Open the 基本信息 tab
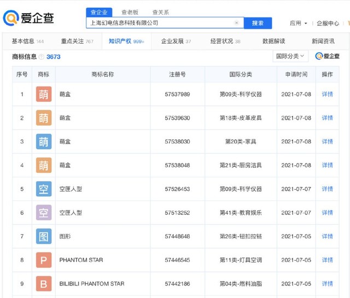 (x=28, y=42)
